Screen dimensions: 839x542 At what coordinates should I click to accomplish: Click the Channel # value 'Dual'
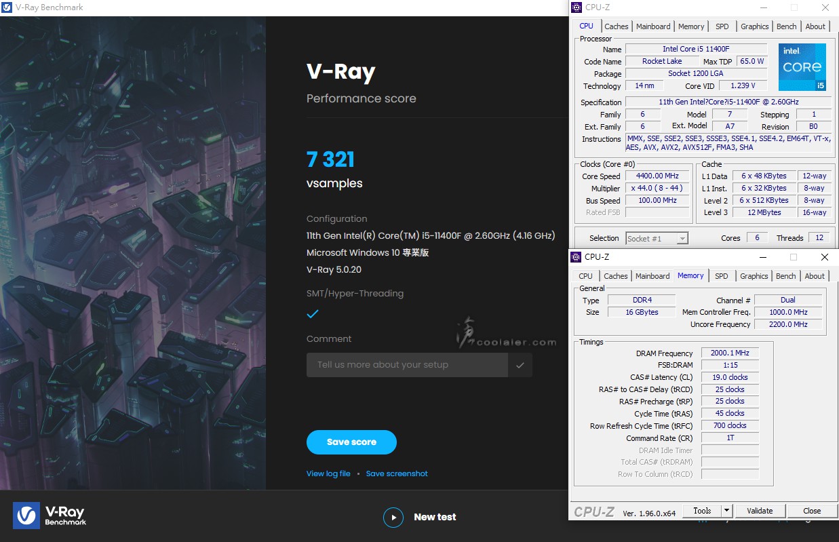click(x=788, y=300)
